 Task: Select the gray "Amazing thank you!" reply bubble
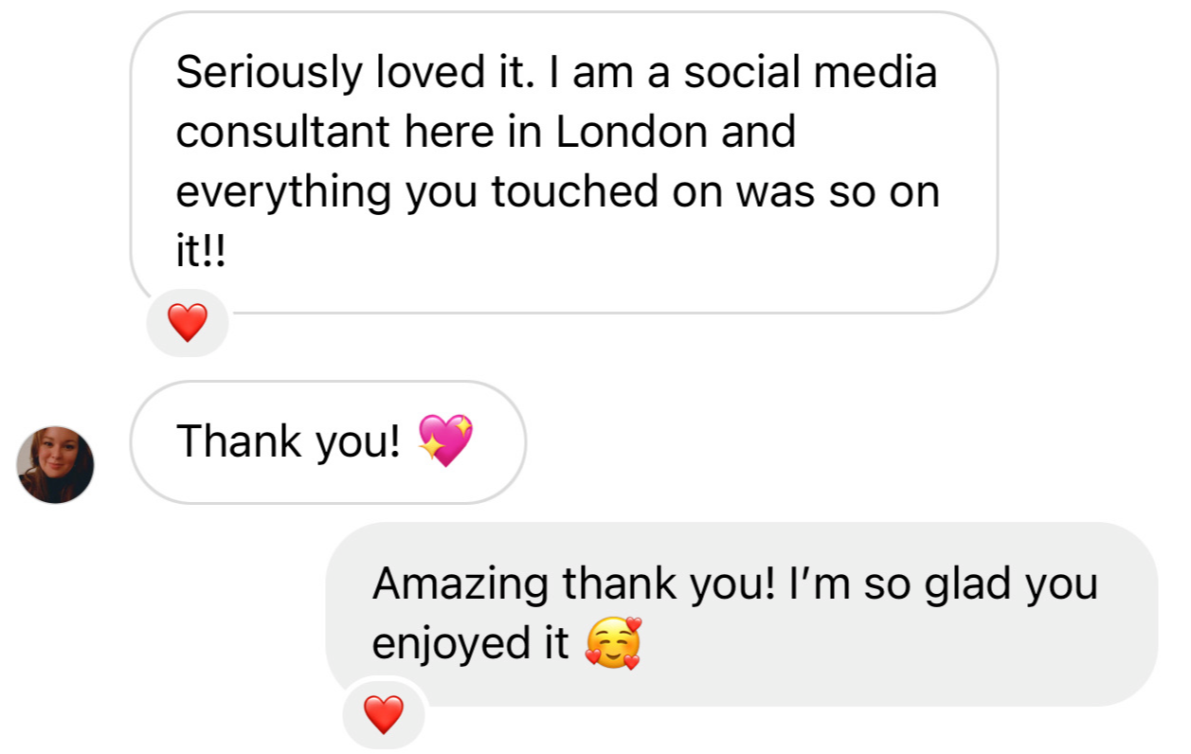741,614
